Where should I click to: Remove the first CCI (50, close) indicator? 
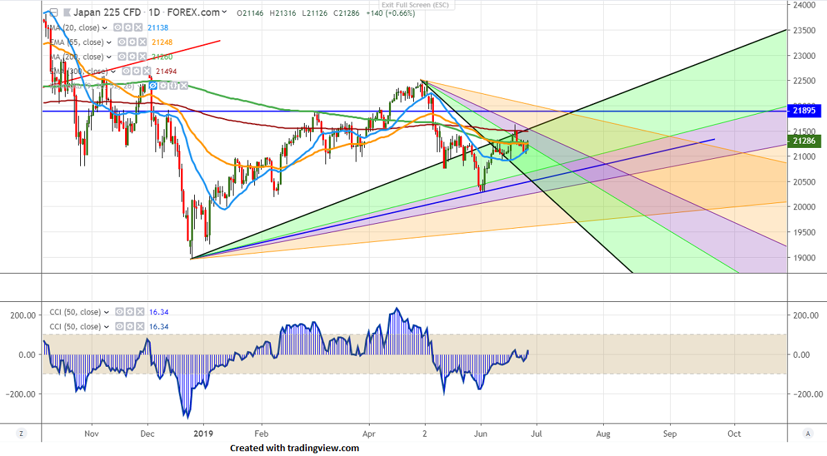pos(140,312)
